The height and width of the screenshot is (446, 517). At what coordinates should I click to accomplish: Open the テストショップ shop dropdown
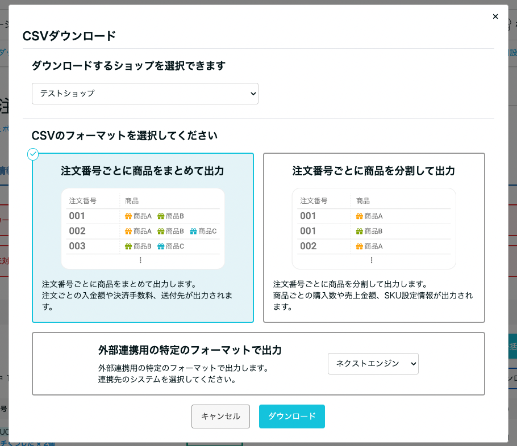(x=145, y=94)
